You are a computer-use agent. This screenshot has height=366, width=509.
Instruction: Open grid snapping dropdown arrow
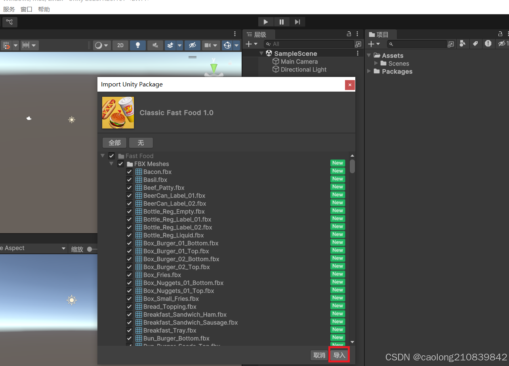tap(16, 46)
